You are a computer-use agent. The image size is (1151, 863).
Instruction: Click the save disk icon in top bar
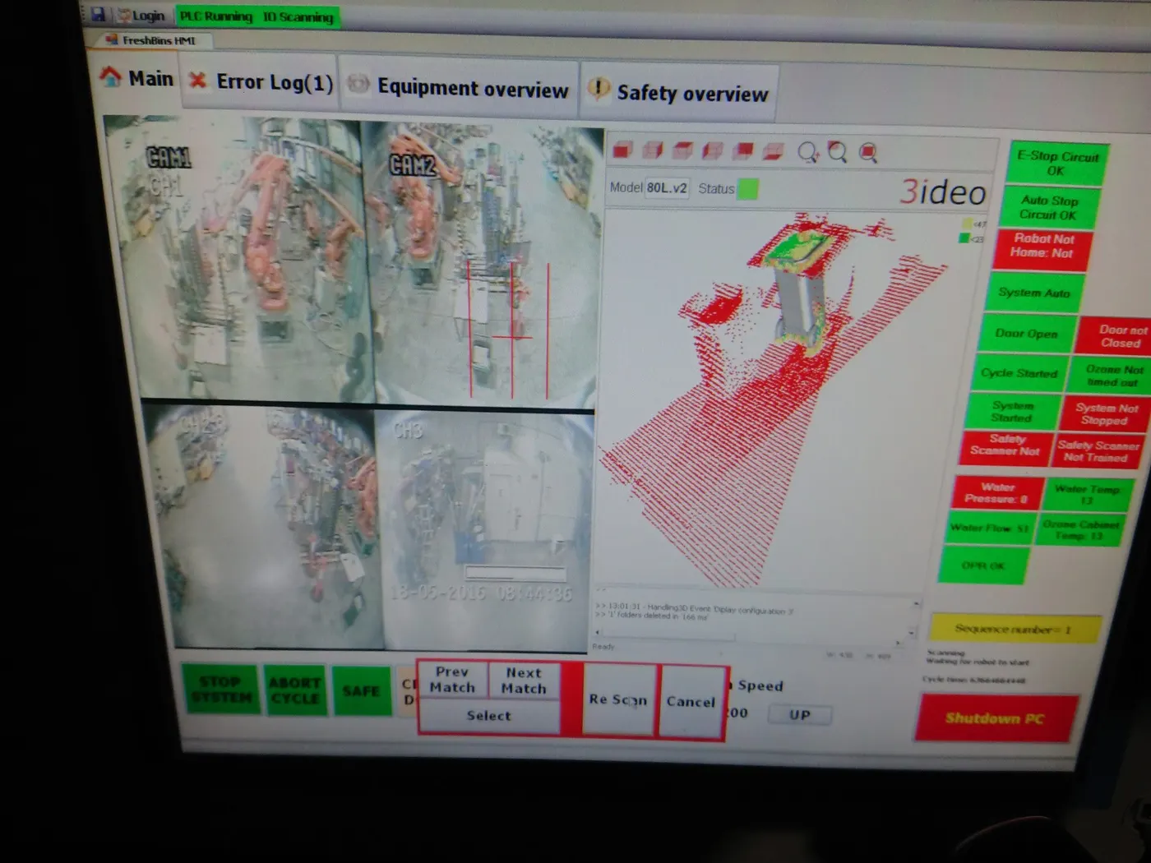click(98, 14)
